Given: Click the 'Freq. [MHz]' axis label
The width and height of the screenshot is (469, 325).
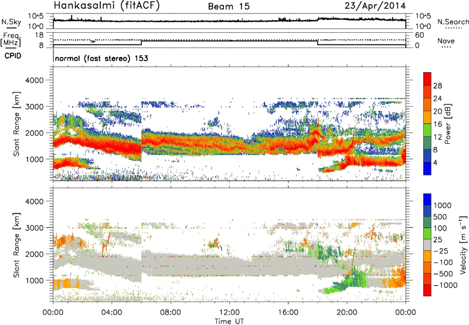Looking at the screenshot, I should [x=11, y=39].
